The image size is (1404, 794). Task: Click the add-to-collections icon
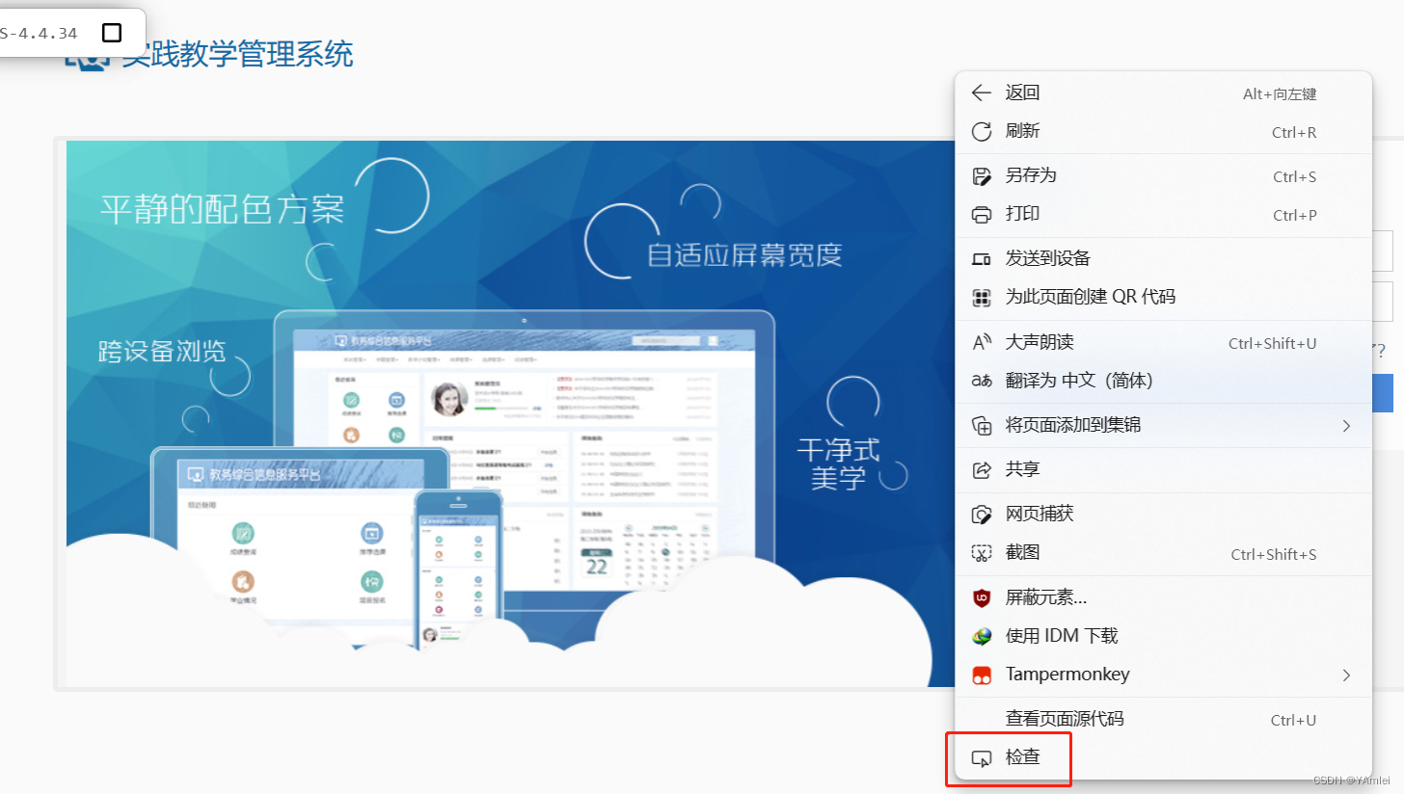982,425
